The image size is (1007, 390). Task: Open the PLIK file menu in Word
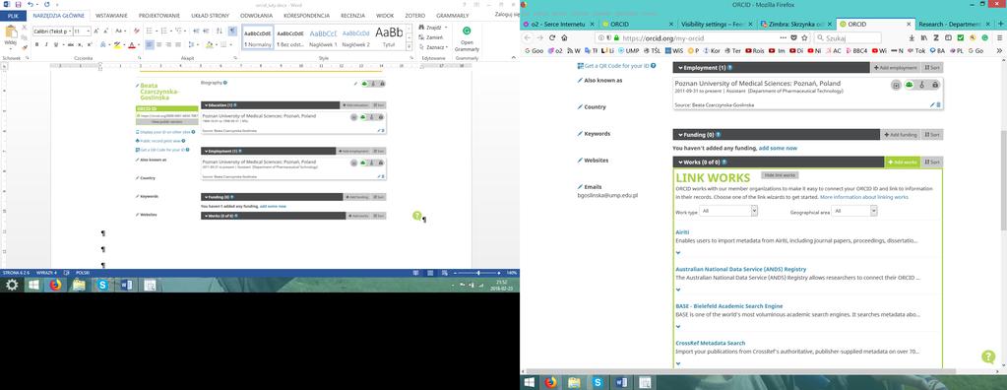13,15
